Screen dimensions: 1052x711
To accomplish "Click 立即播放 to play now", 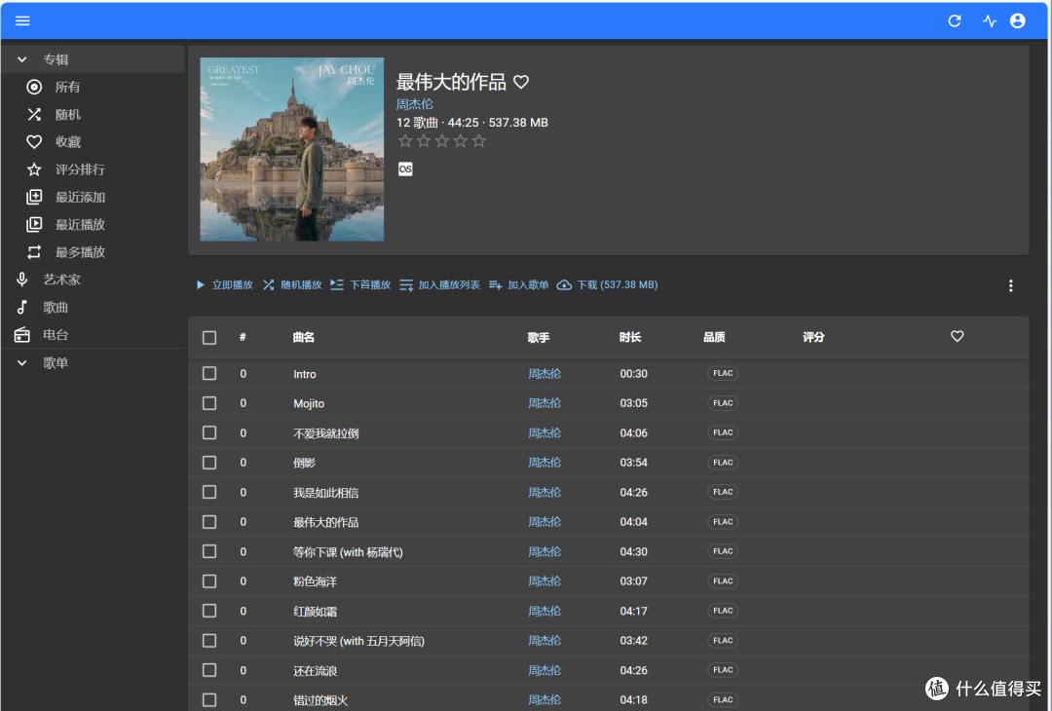I will (224, 285).
